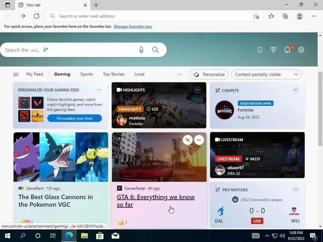Click the DAL team logo
Screen dimensions: 323x242
220,211
